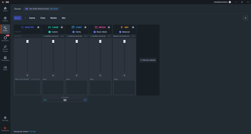Click the Get help link
Screen dimensions: 251x134
coord(32,132)
